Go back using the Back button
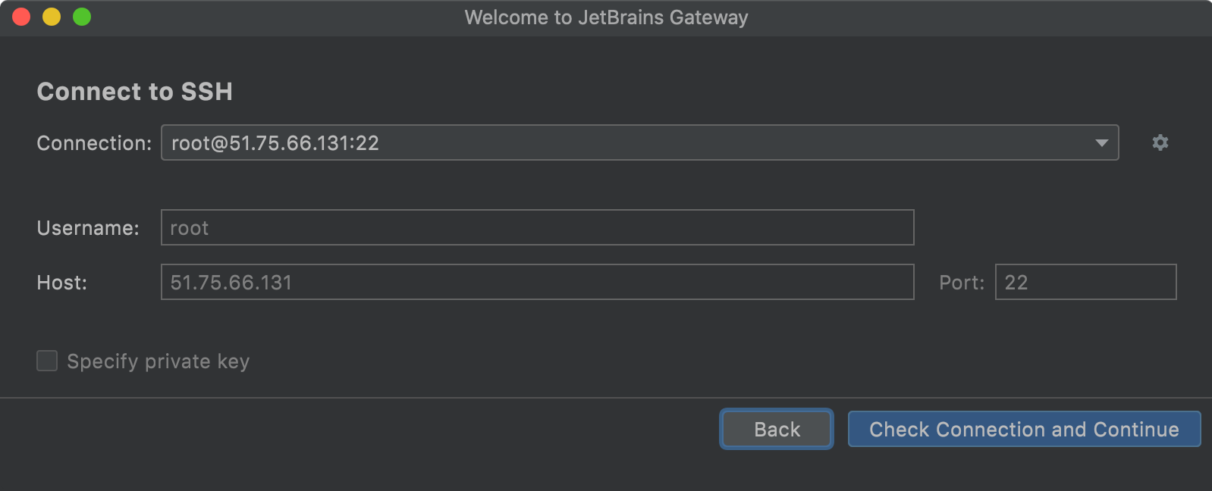Screen dimensions: 1212x491 pos(776,429)
